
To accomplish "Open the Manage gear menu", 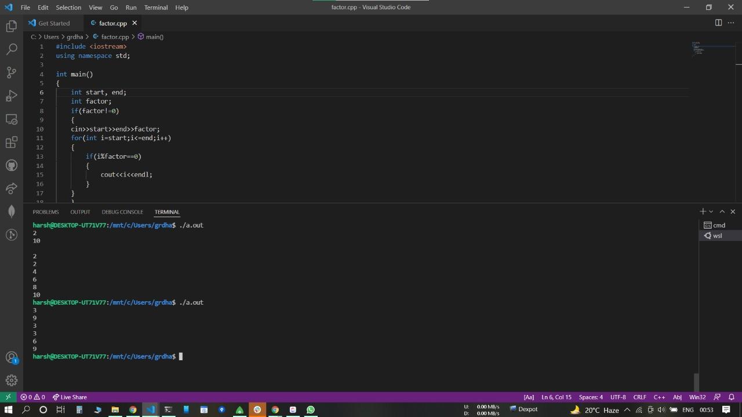I will pyautogui.click(x=12, y=381).
